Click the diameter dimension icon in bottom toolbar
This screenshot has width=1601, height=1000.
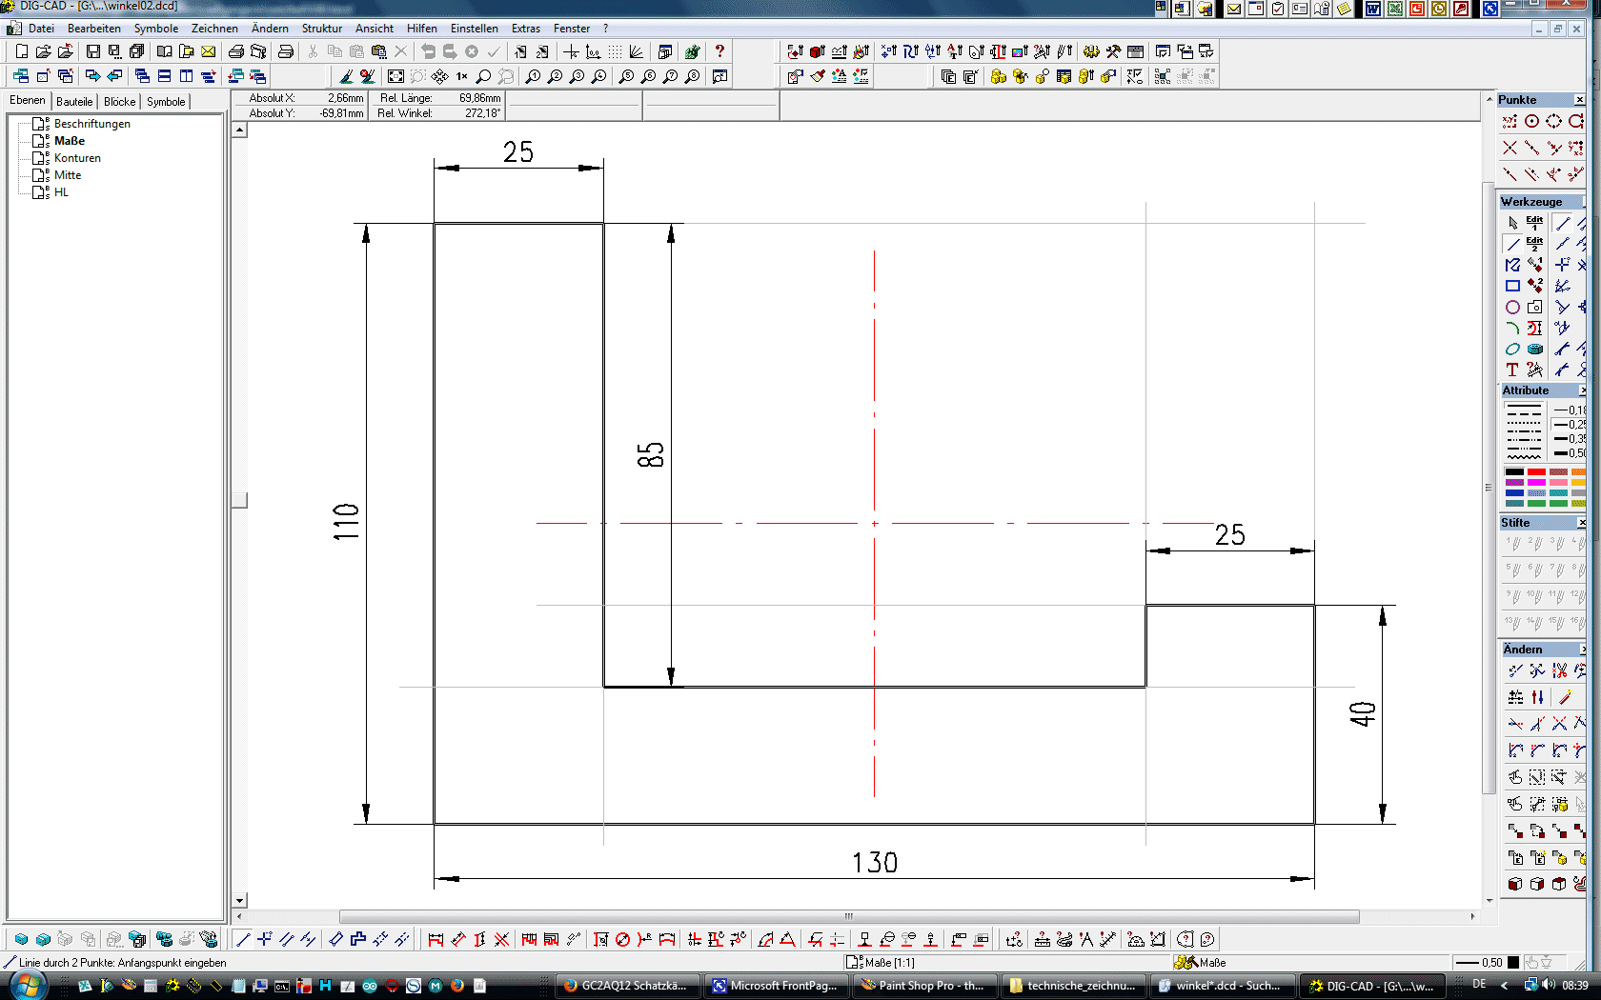coord(622,940)
